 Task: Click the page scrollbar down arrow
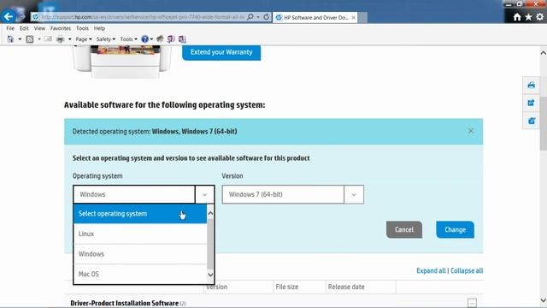tap(544, 300)
